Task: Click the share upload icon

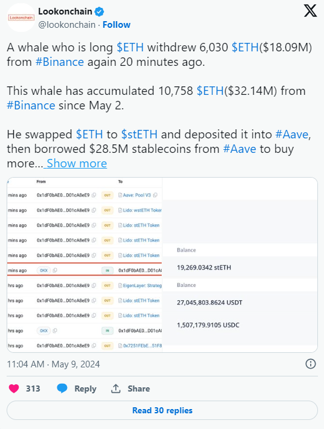Action: 116,389
